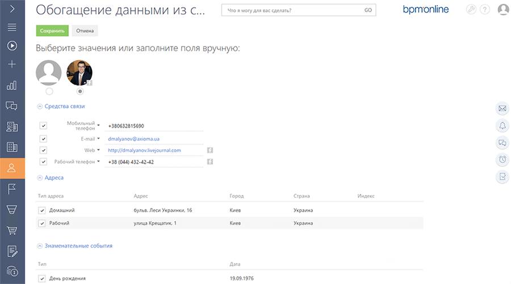Click the Отмена button
511x284 pixels.
point(85,31)
